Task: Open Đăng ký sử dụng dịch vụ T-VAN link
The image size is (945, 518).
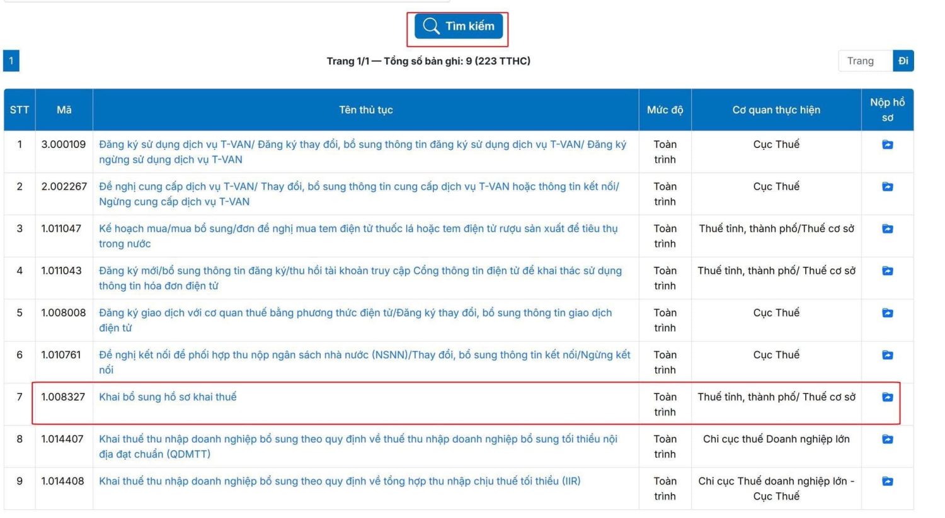Action: 362,145
